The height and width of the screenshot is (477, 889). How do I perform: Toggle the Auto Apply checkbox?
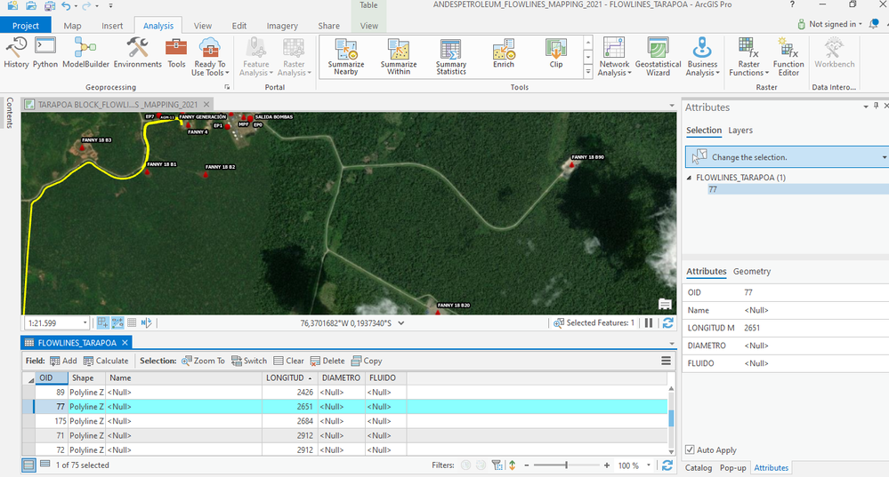click(691, 450)
